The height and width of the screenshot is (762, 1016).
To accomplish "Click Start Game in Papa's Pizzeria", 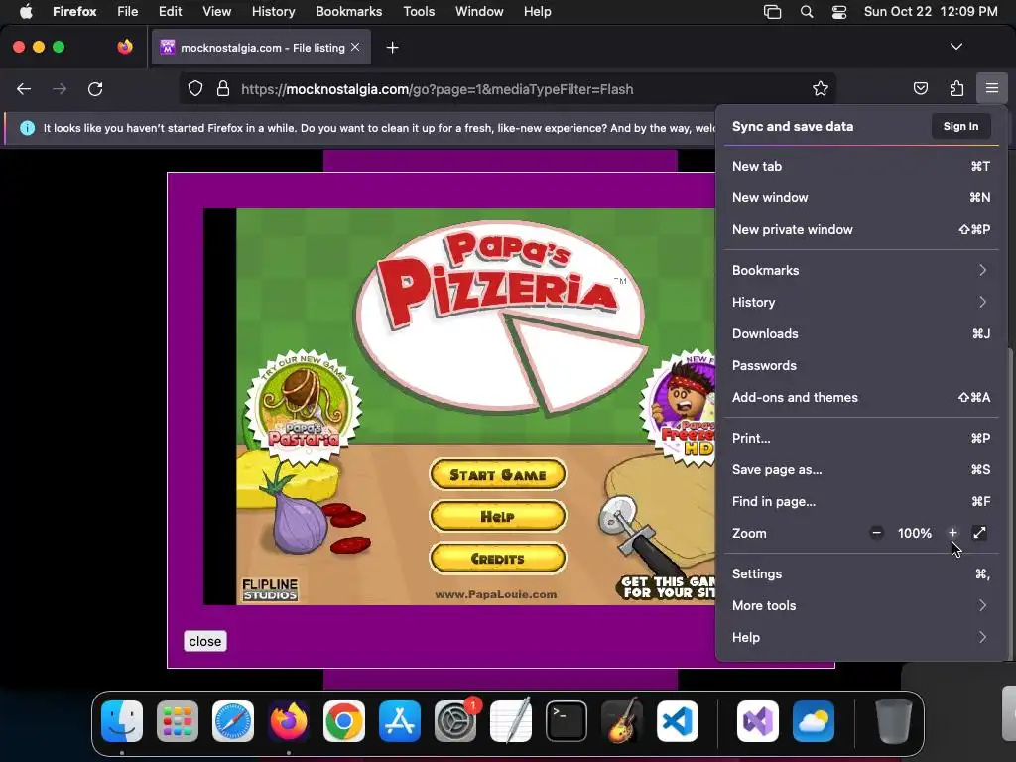I will click(498, 475).
